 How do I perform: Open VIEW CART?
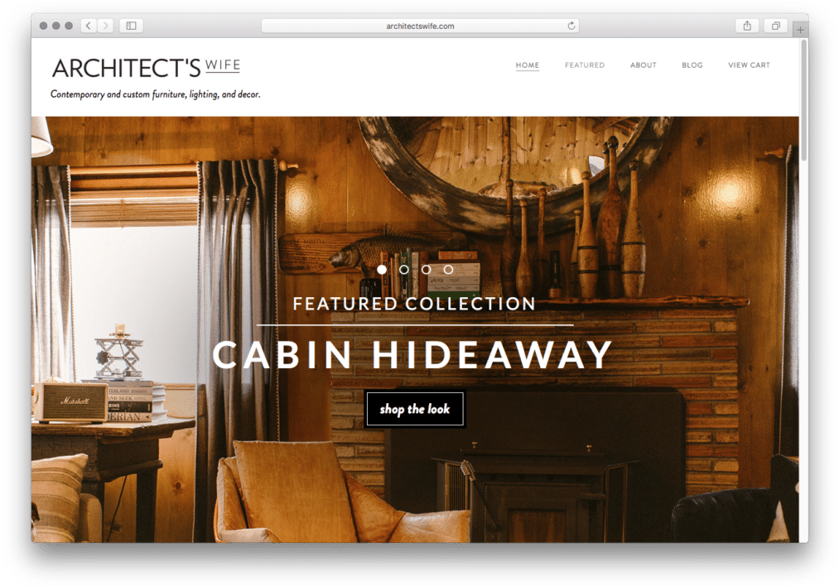[749, 65]
